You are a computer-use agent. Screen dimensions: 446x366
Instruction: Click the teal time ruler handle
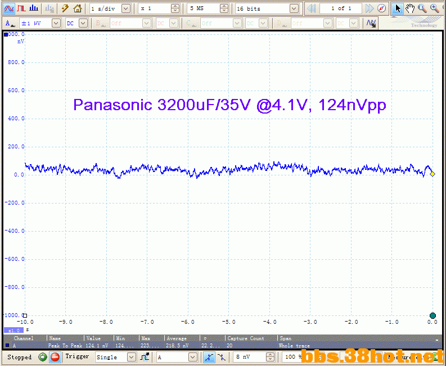(x=433, y=315)
